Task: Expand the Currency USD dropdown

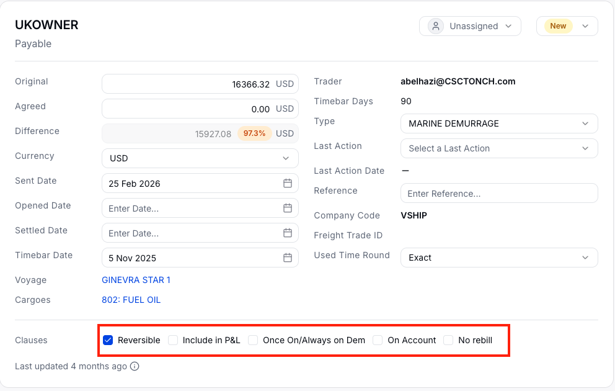Action: tap(200, 158)
